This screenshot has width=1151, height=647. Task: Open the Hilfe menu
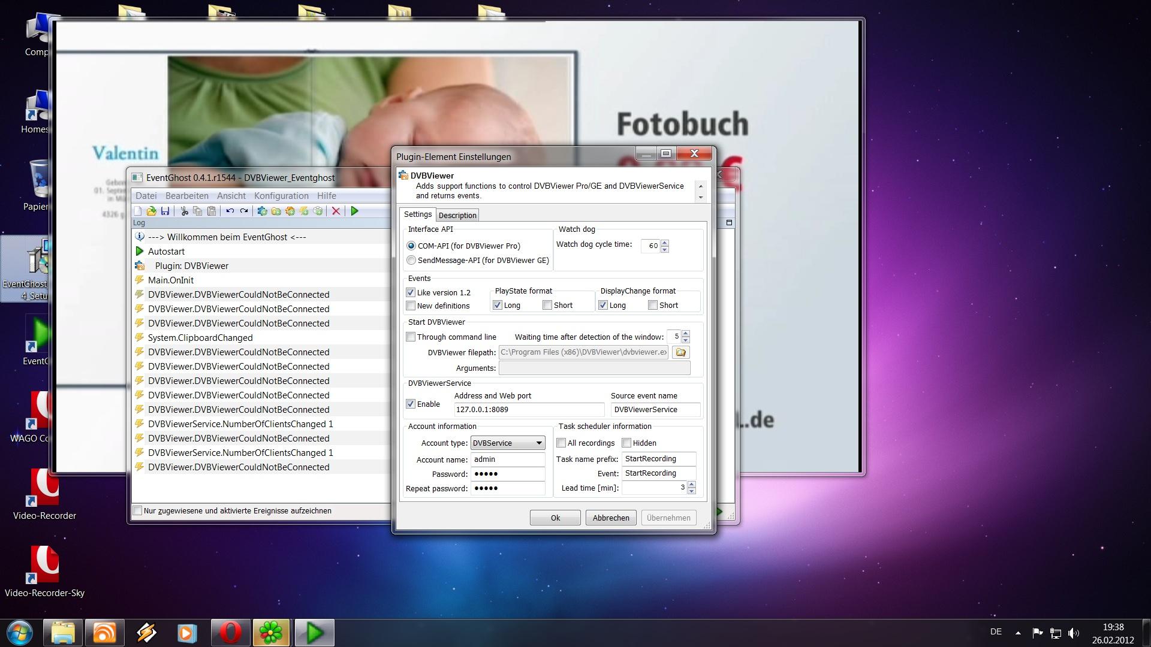pyautogui.click(x=327, y=196)
